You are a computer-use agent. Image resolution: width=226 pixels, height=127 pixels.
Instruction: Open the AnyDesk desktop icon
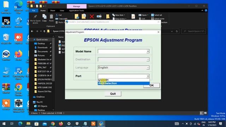click(18, 39)
